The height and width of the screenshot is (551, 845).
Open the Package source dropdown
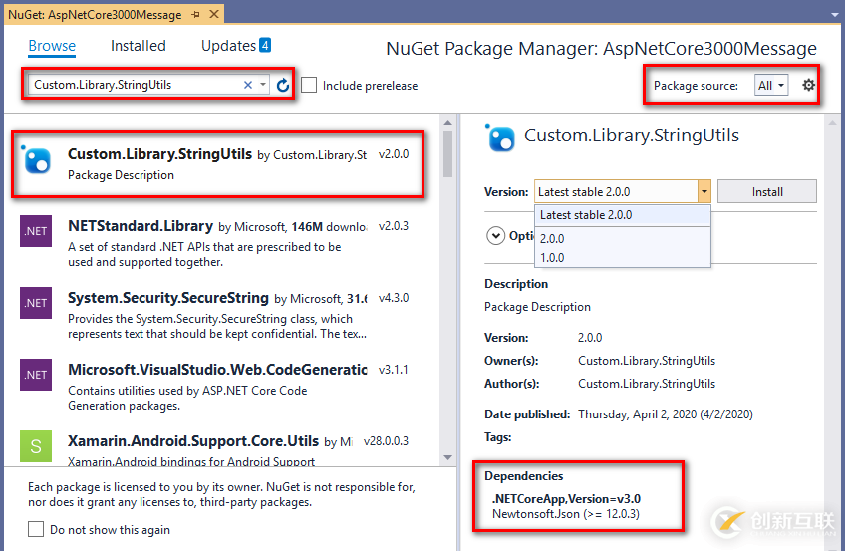(771, 86)
